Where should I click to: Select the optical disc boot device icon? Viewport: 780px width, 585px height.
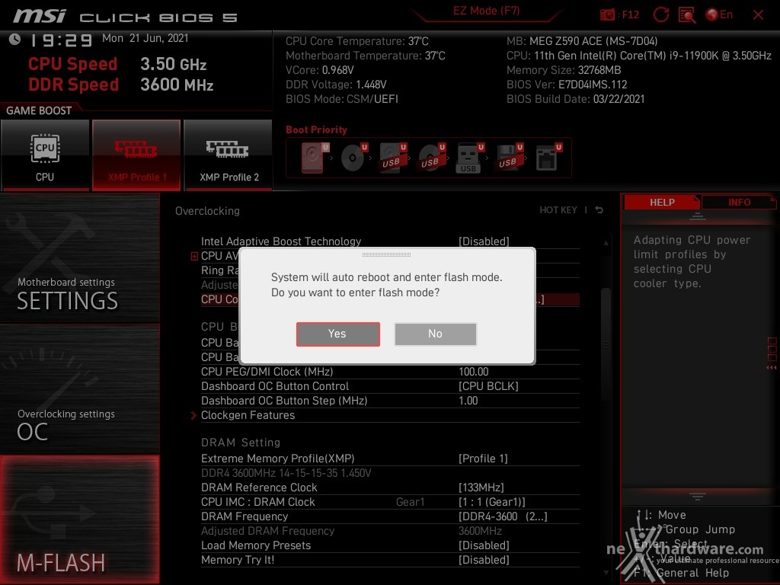[353, 158]
